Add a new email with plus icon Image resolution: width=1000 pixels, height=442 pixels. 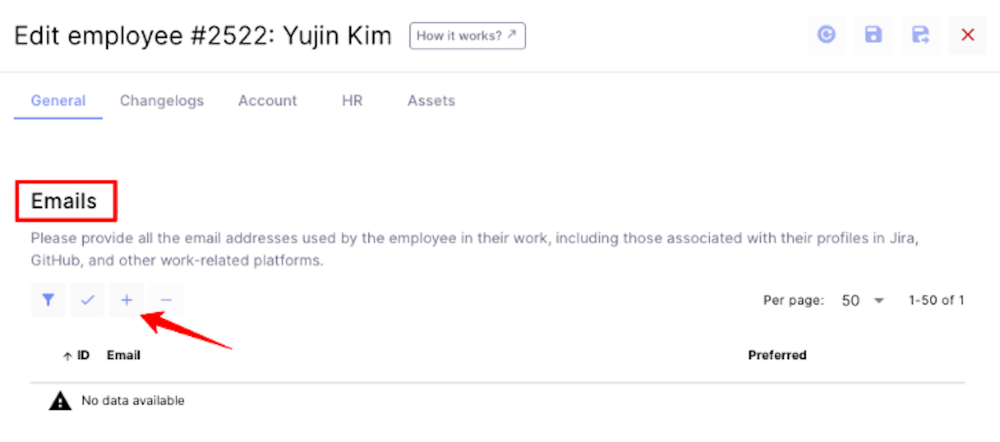[x=126, y=300]
